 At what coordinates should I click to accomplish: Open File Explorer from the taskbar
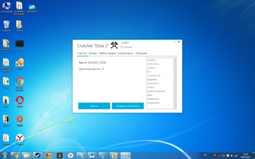point(27,156)
